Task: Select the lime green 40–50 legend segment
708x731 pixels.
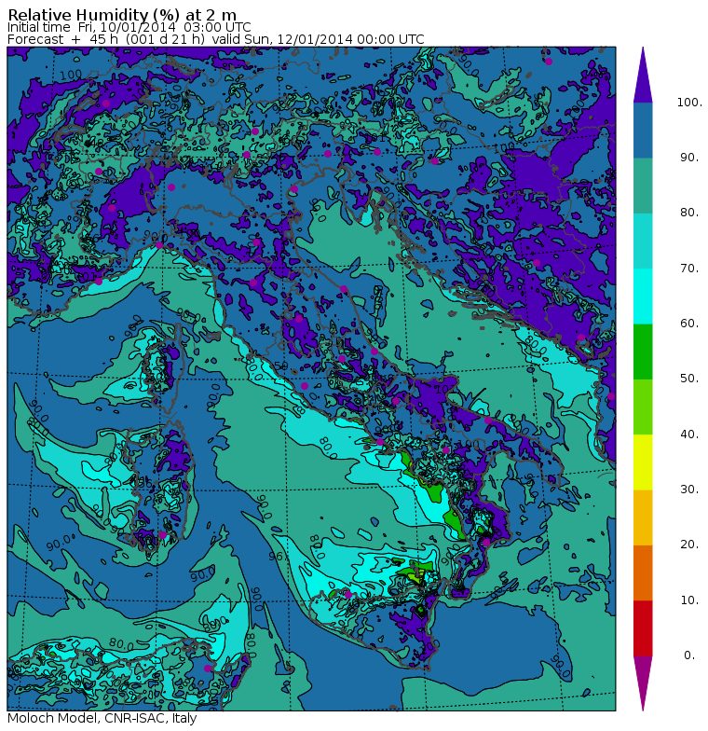Action: point(643,407)
